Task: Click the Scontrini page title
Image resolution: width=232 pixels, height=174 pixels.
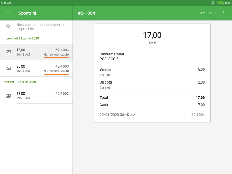Action: point(27,13)
